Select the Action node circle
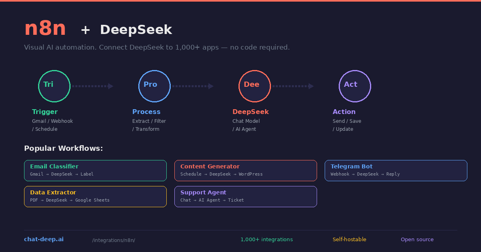Viewport: 481px width, 252px height. point(355,86)
